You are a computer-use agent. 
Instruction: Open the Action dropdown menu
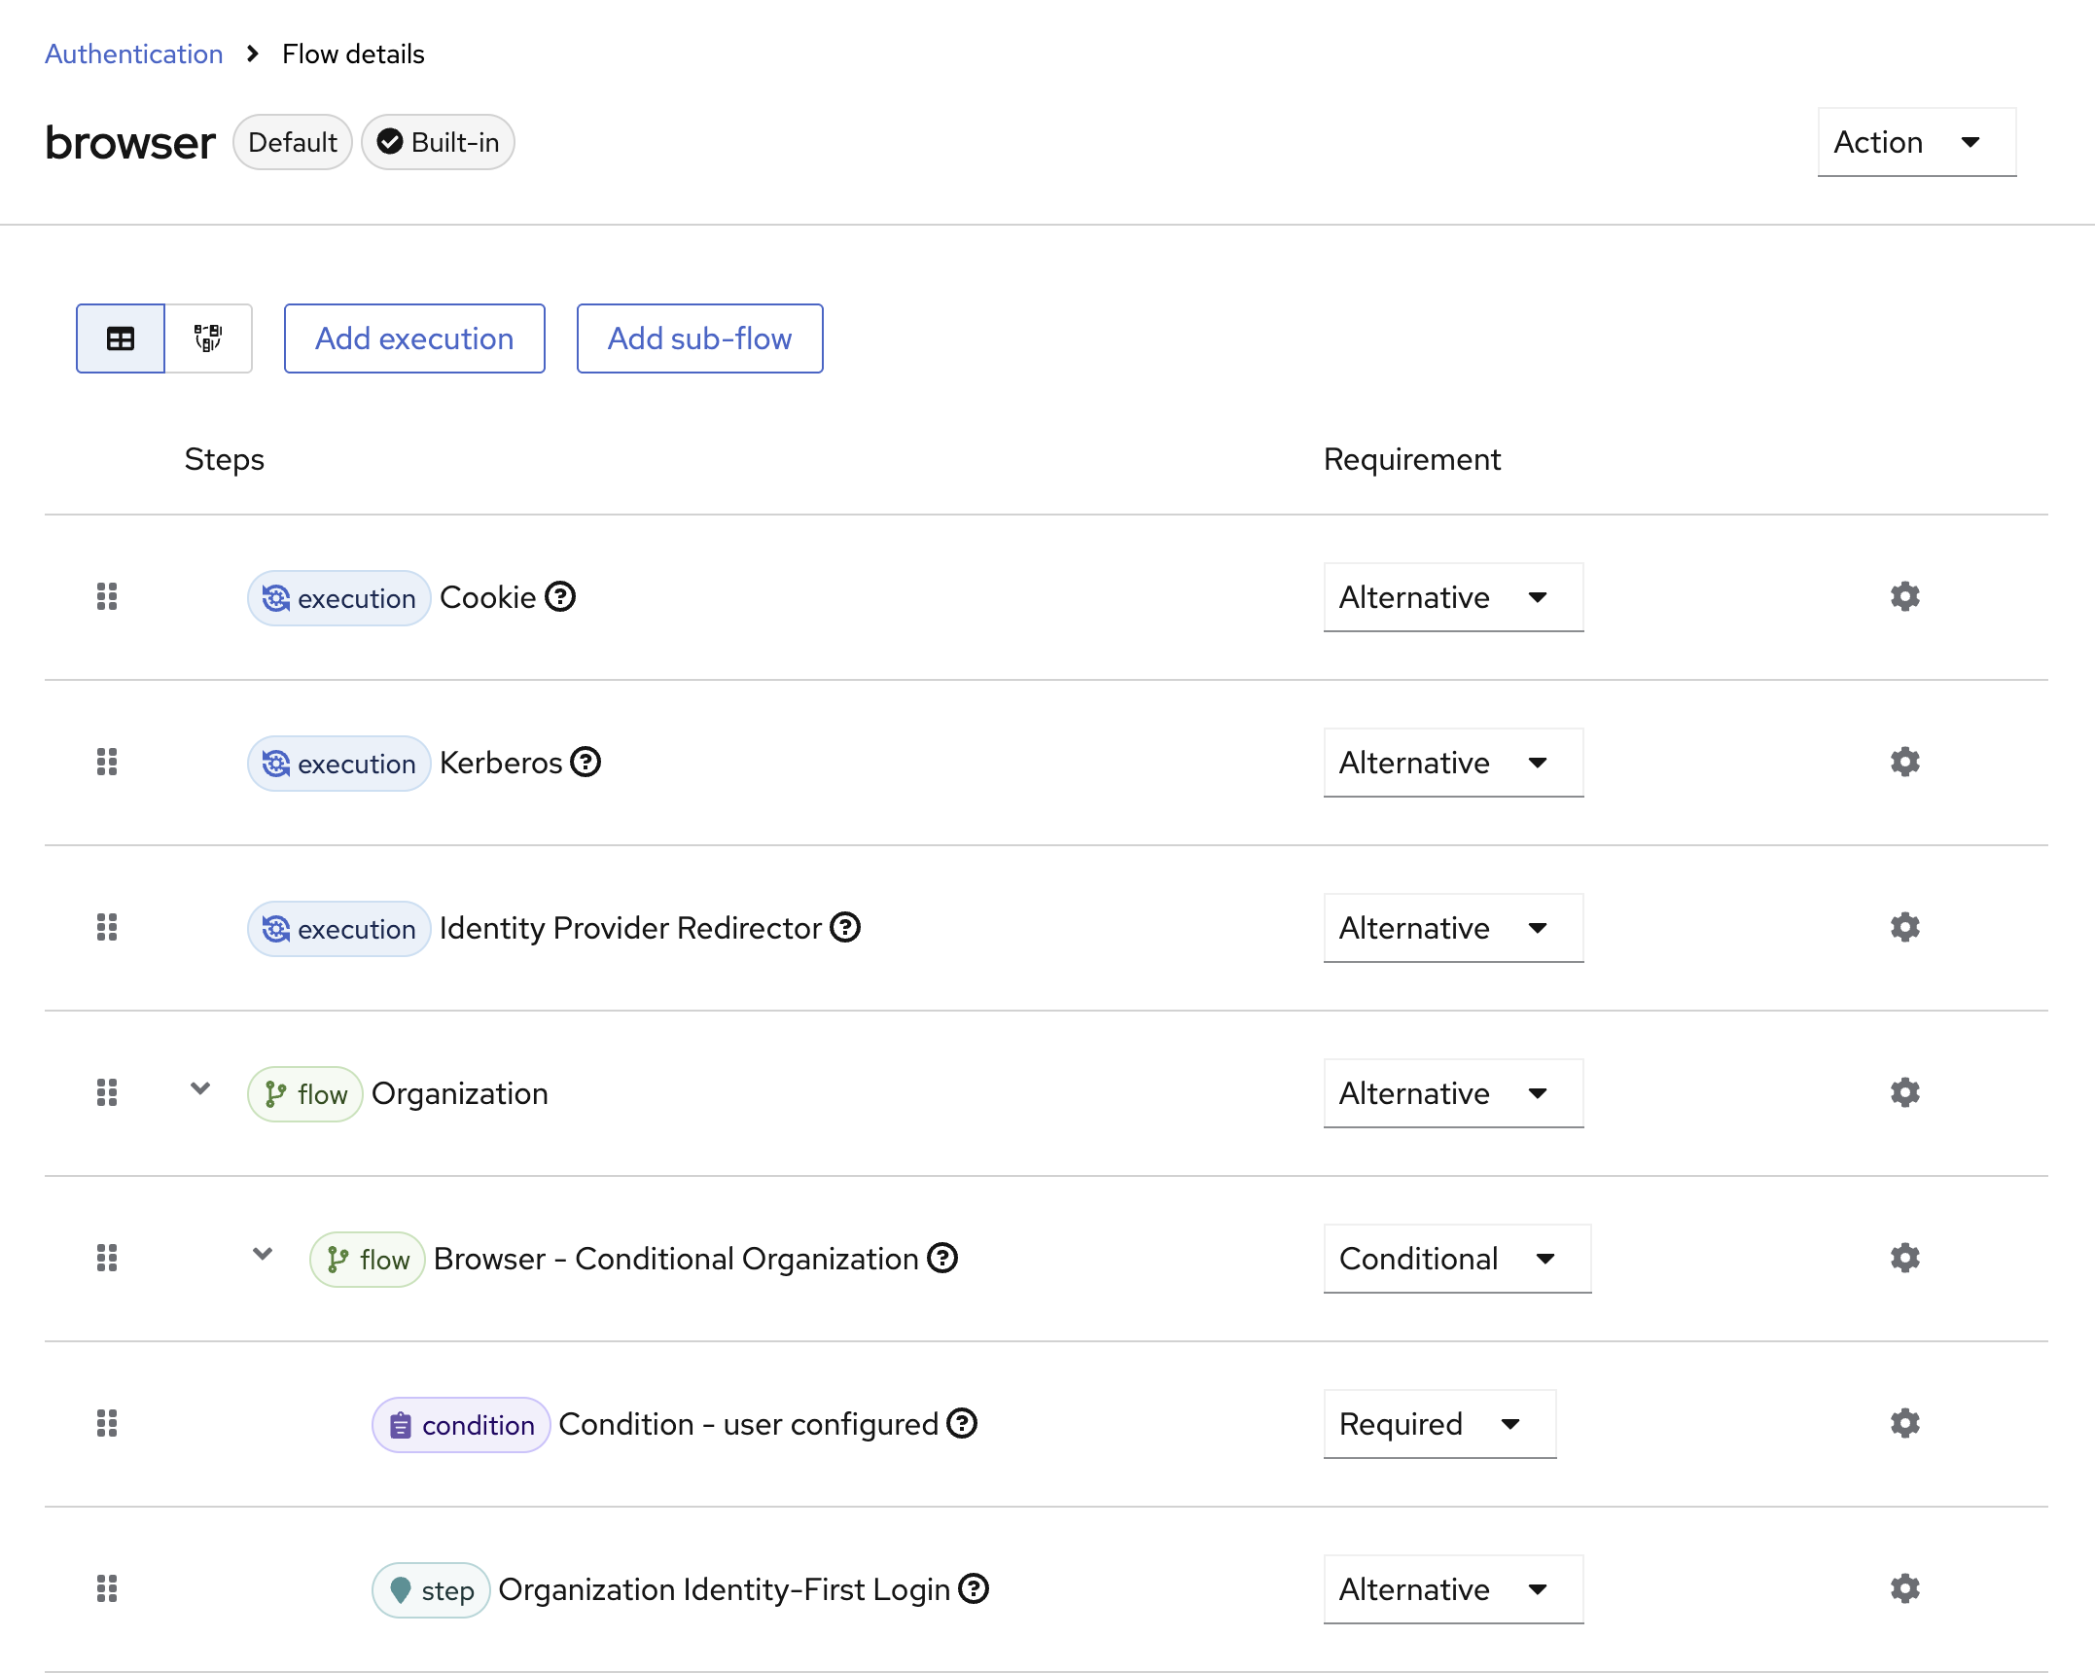click(1916, 142)
